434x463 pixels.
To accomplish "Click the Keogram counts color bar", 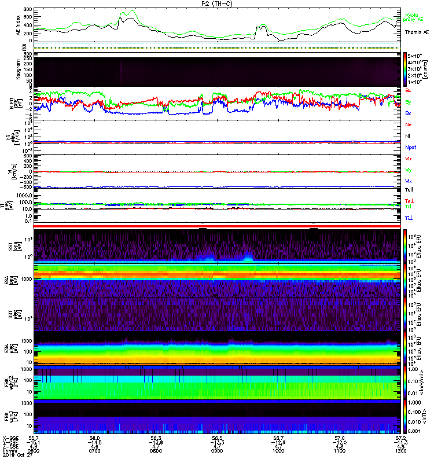I will 405,69.
